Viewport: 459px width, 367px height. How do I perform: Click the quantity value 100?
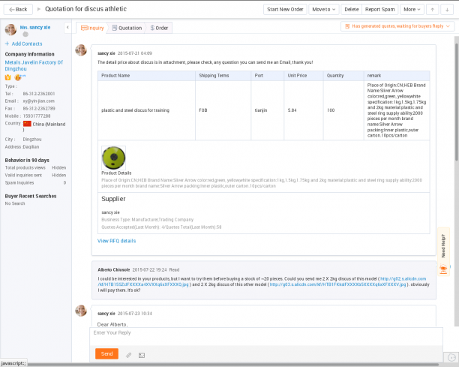331,110
